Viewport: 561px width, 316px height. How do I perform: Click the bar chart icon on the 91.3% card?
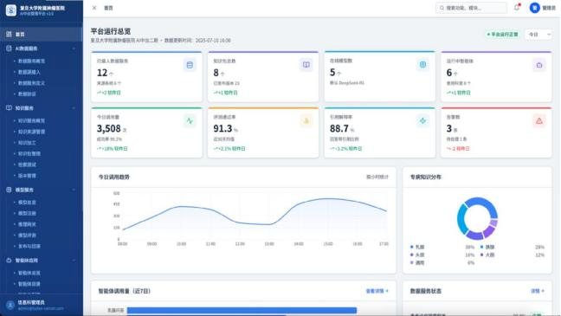pos(306,121)
